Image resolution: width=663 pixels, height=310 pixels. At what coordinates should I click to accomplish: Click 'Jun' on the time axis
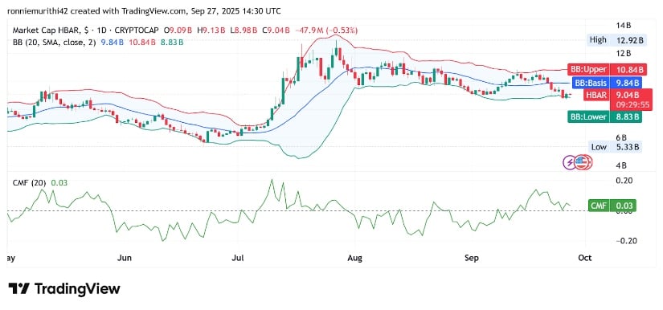point(124,258)
